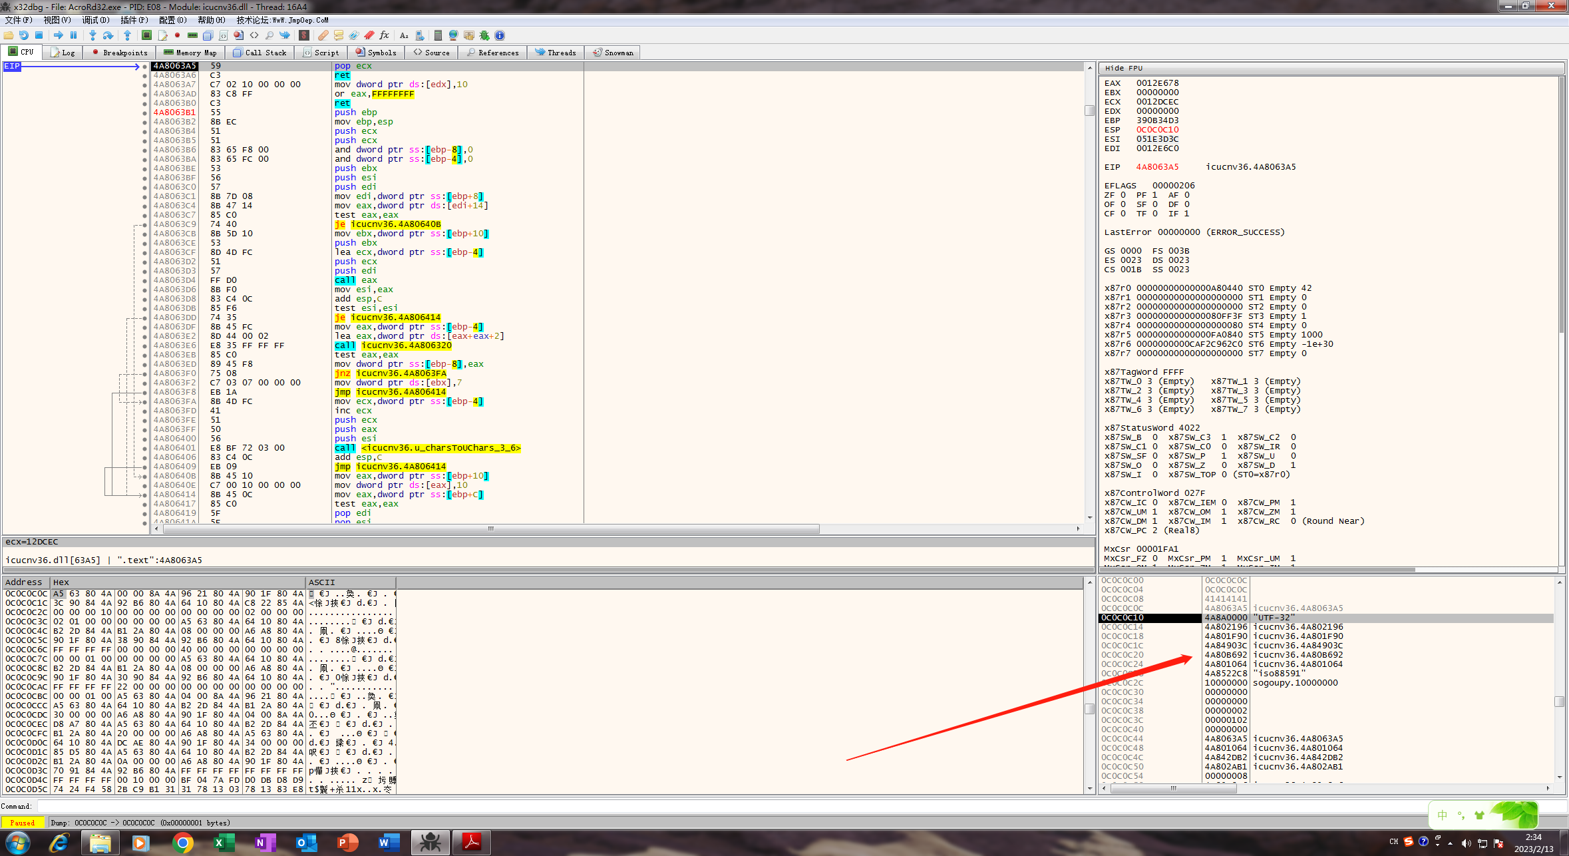Pause execution using the pause toolbar icon
The height and width of the screenshot is (856, 1569).
(x=74, y=35)
